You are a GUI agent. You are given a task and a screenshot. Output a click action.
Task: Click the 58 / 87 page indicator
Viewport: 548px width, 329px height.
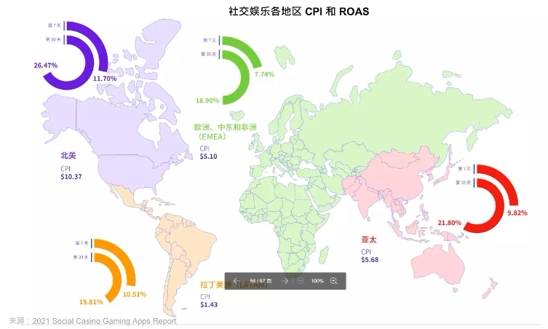(261, 281)
